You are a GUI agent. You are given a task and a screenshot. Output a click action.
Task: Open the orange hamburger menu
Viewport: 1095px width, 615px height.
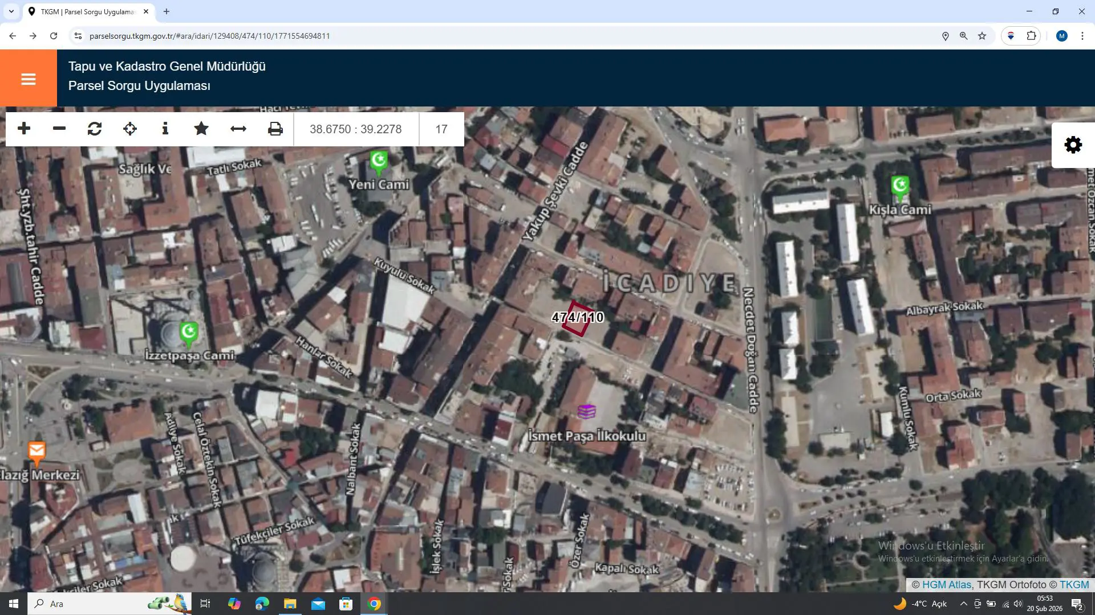pos(29,78)
